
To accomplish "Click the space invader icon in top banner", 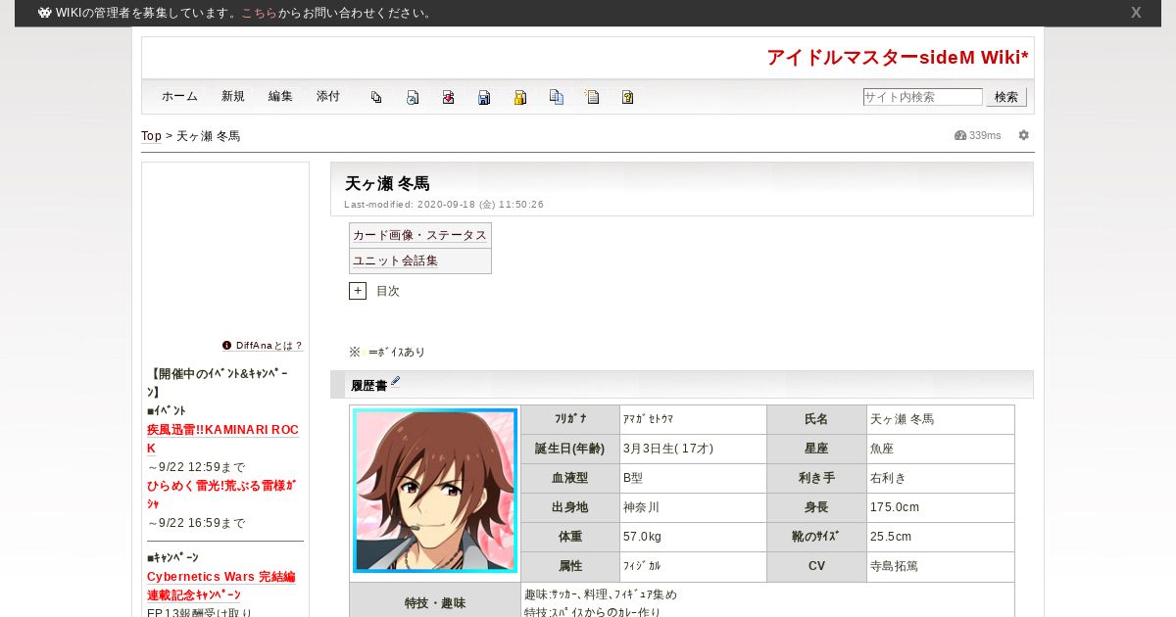I will point(44,13).
